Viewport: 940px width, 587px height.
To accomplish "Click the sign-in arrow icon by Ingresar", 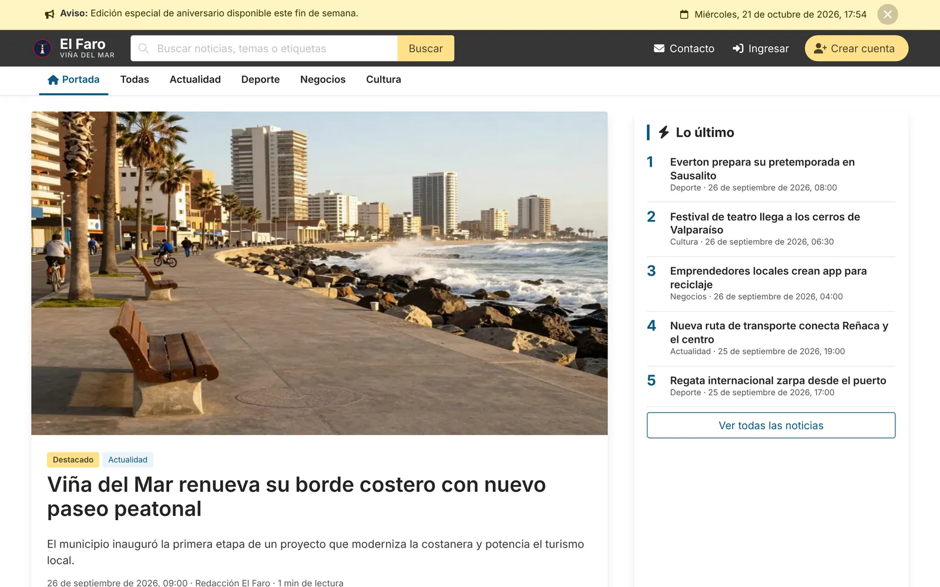I will [738, 48].
